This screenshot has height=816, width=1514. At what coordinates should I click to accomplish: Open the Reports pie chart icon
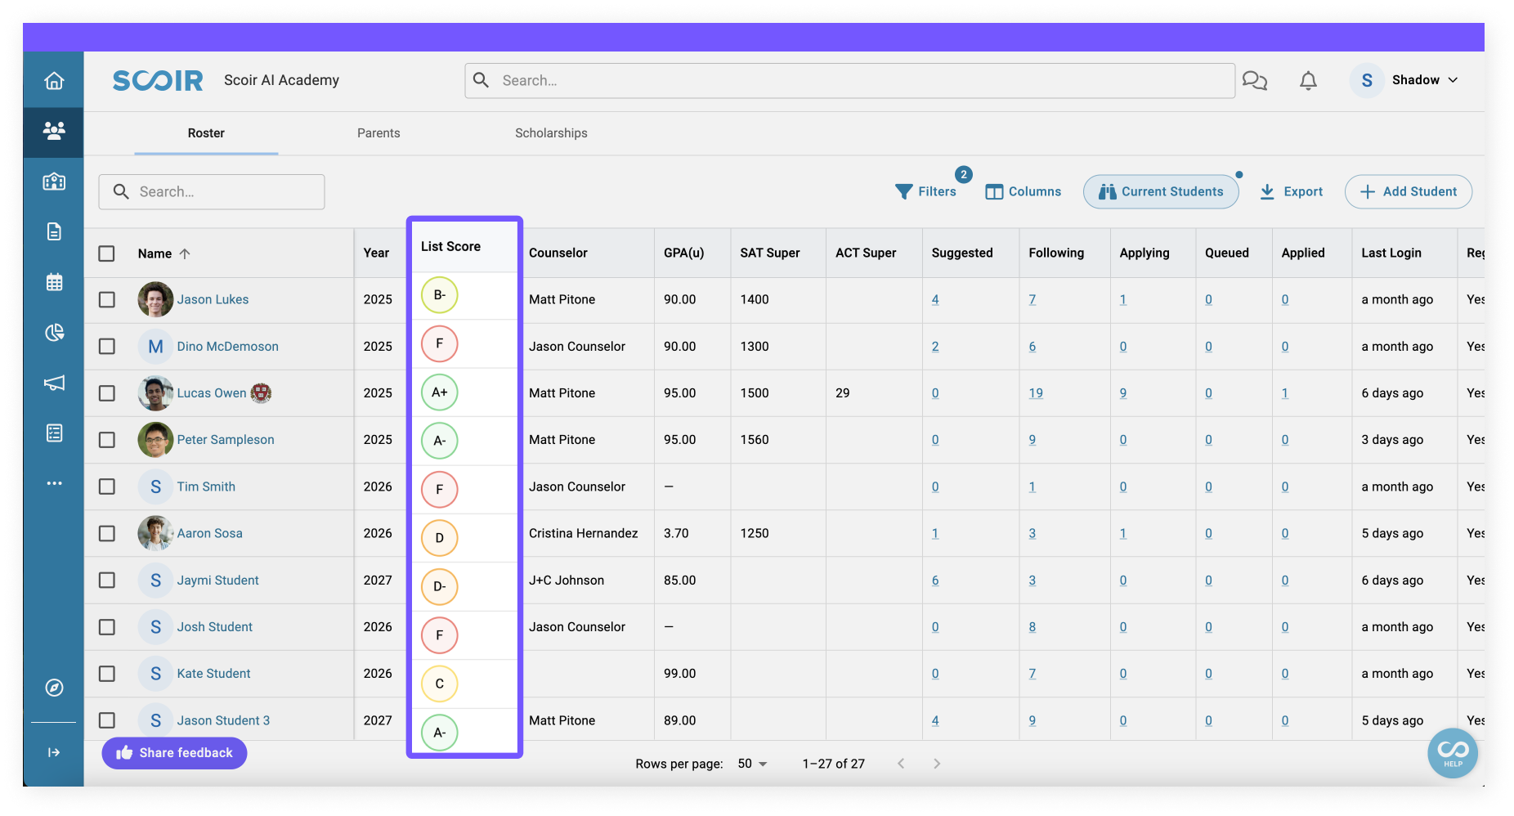click(53, 333)
